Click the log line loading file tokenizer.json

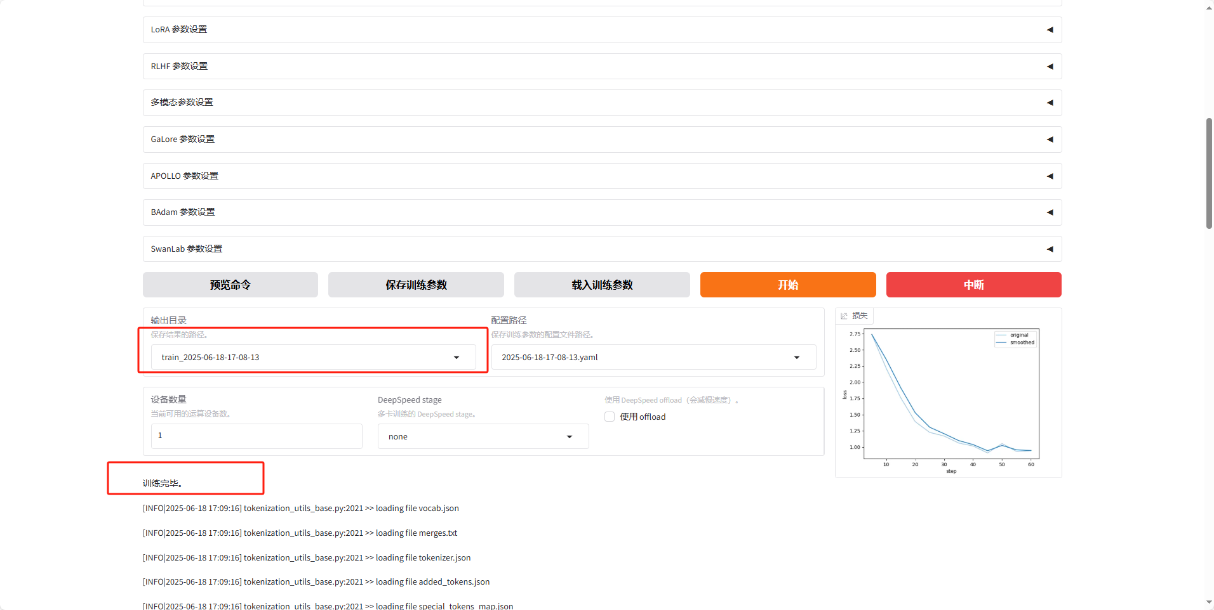(x=307, y=558)
